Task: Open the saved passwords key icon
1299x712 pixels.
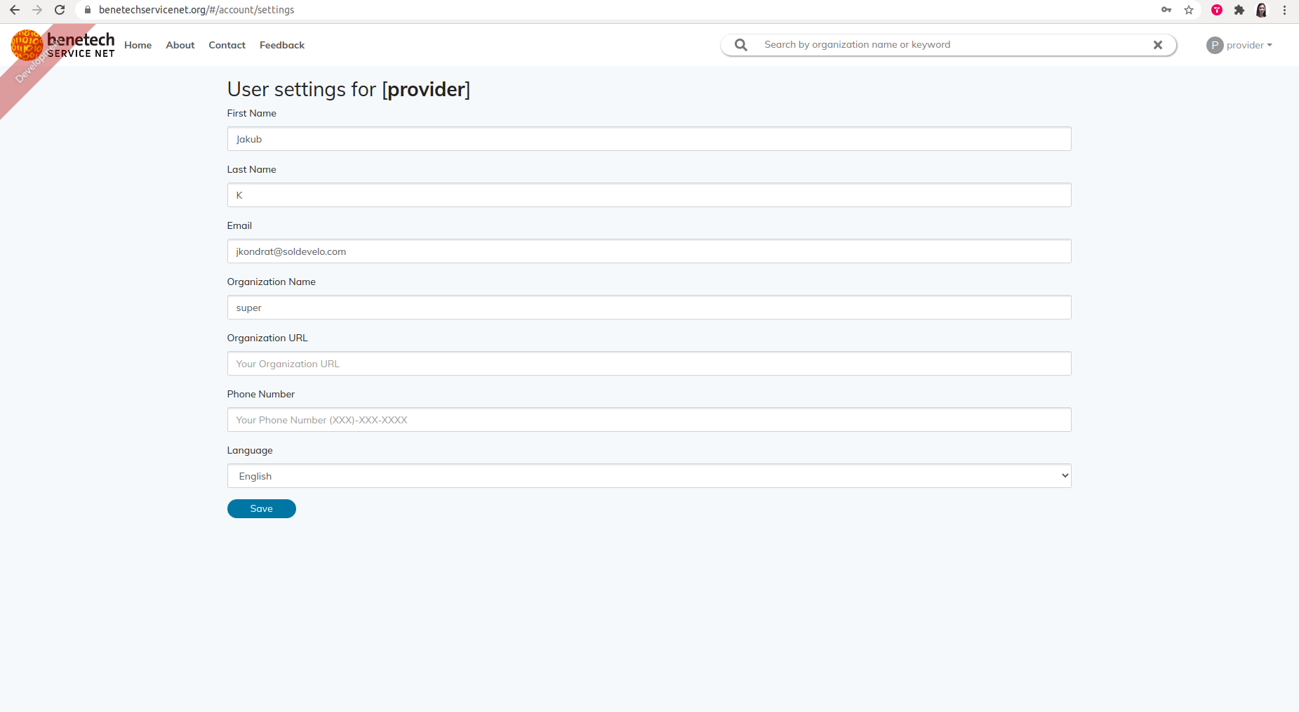Action: coord(1167,10)
